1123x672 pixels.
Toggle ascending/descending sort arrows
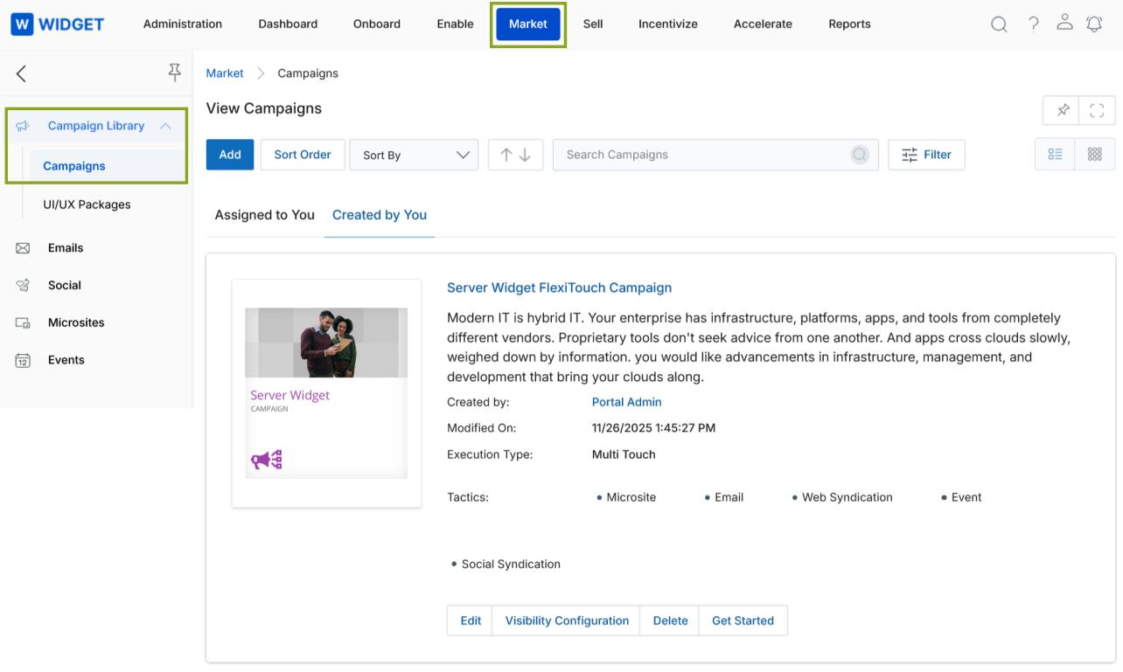[515, 155]
